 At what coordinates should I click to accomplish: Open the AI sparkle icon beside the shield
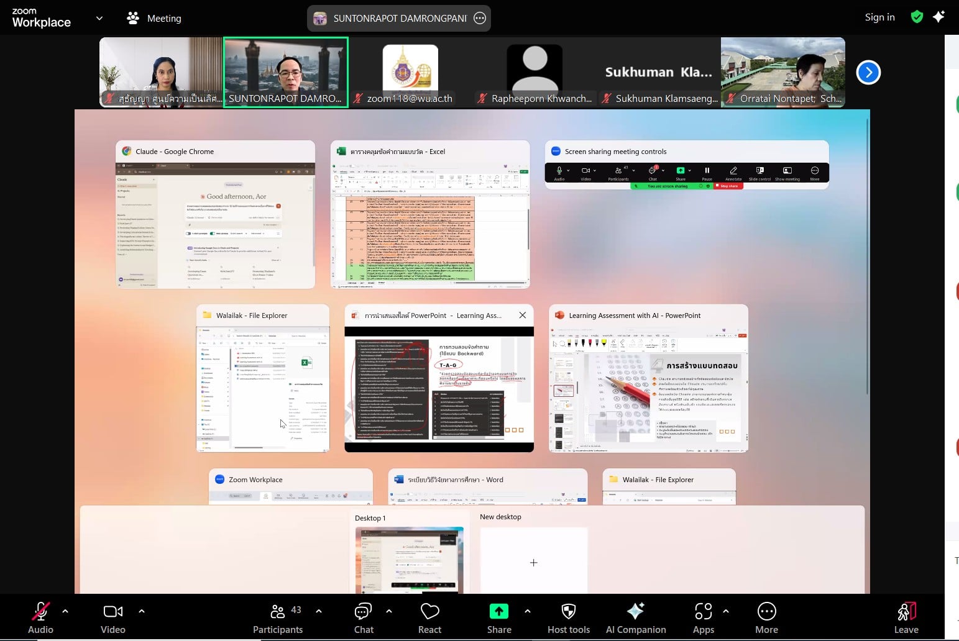click(938, 17)
